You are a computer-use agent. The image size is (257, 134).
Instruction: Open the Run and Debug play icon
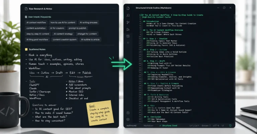coord(128,30)
